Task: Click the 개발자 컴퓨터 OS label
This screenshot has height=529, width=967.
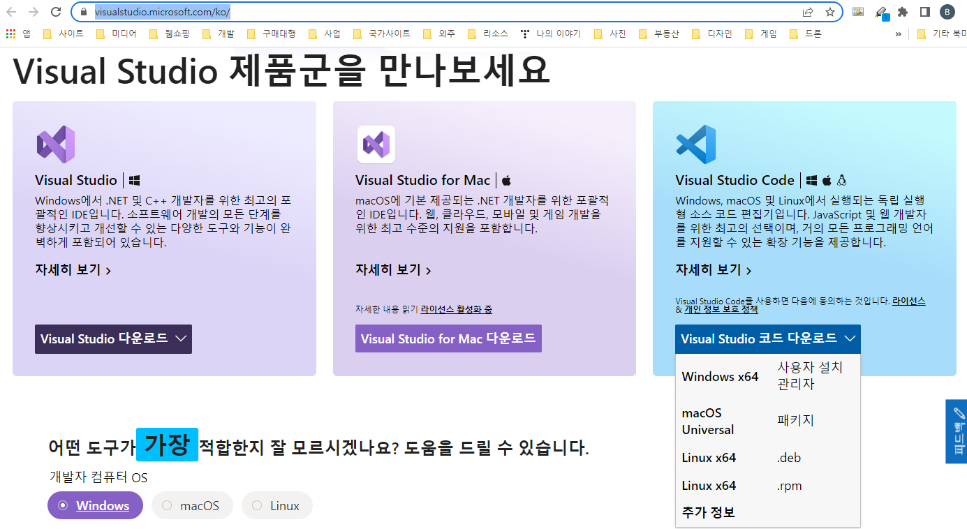Action: pos(98,477)
